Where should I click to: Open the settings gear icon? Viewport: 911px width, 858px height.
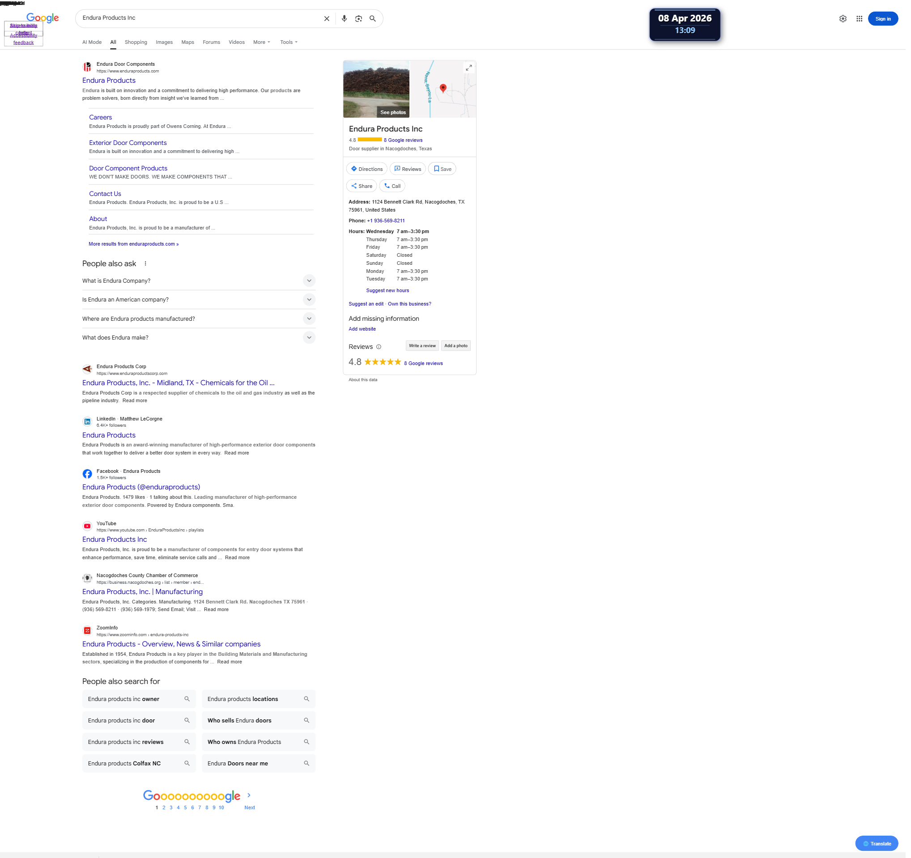click(848, 19)
